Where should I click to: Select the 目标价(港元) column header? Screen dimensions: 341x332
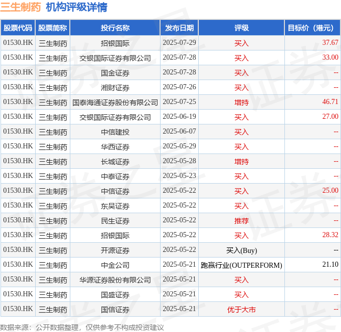tap(312, 28)
